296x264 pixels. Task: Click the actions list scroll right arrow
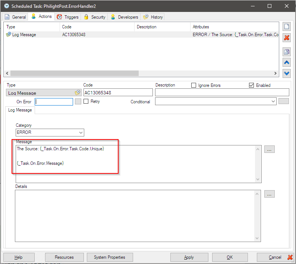(x=275, y=73)
